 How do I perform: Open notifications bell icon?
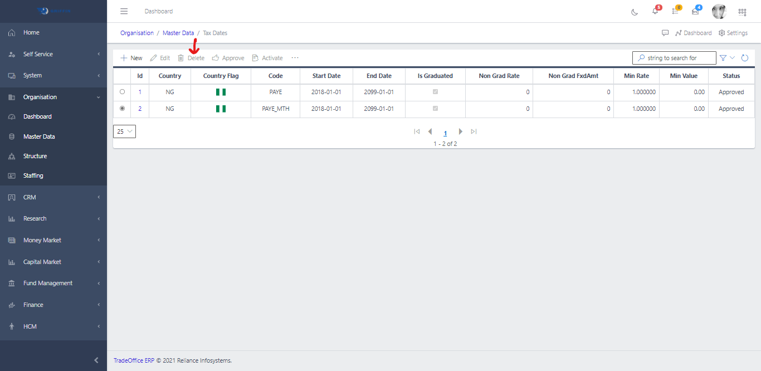655,11
